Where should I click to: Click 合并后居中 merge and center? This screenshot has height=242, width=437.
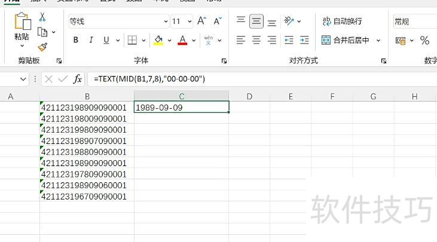click(x=346, y=40)
